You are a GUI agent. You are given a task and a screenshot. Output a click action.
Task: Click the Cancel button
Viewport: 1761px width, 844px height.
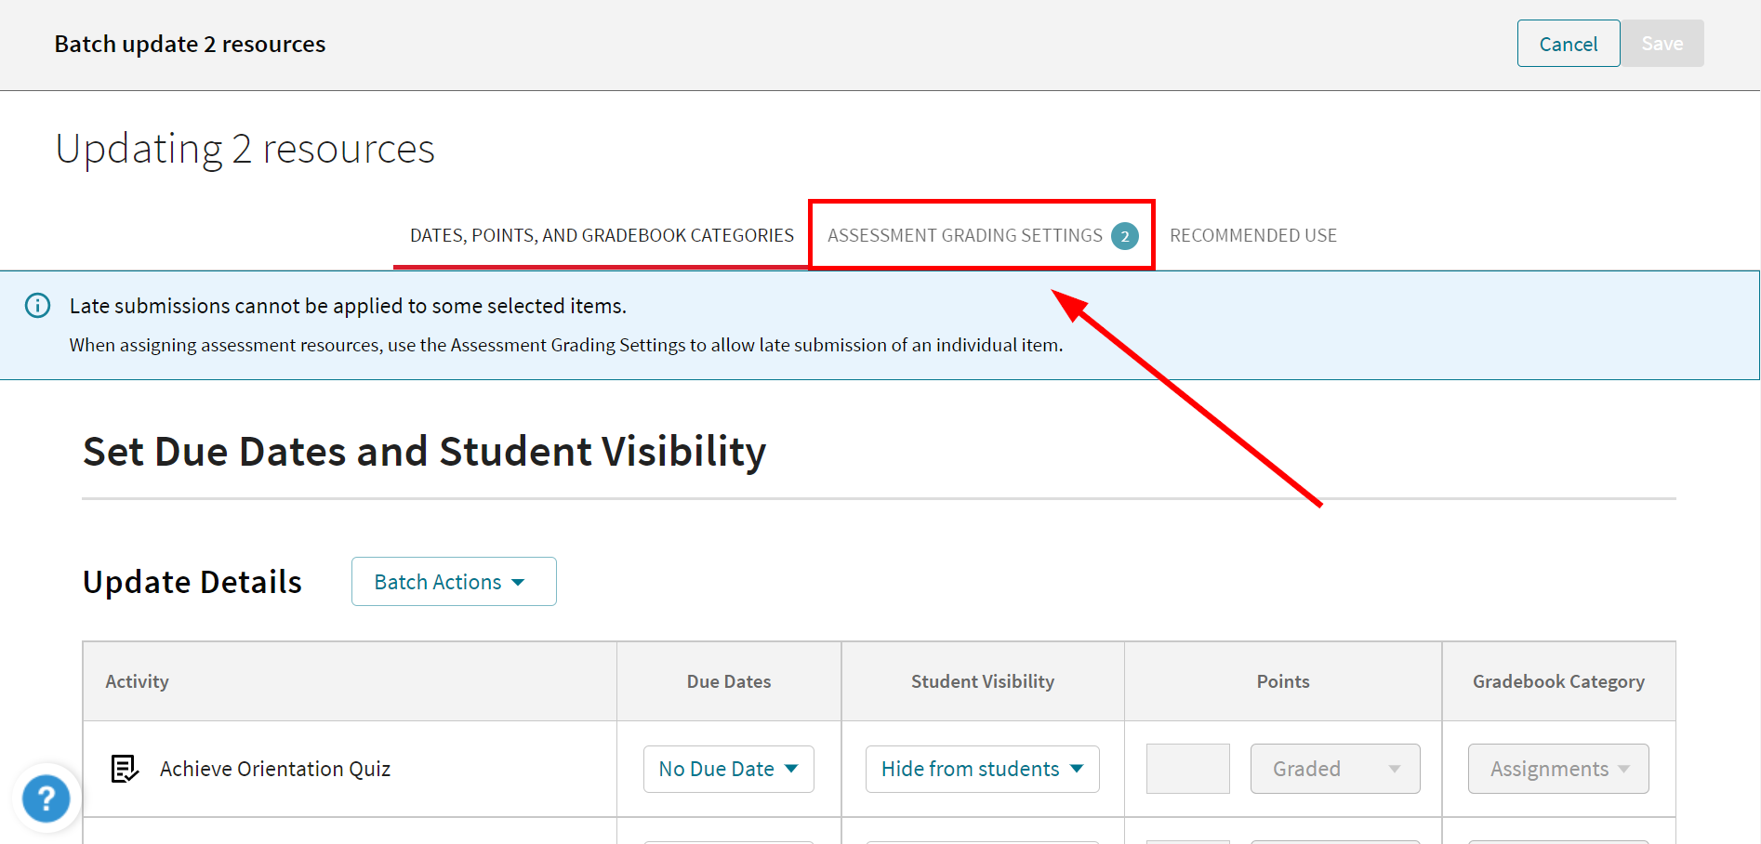tap(1568, 43)
